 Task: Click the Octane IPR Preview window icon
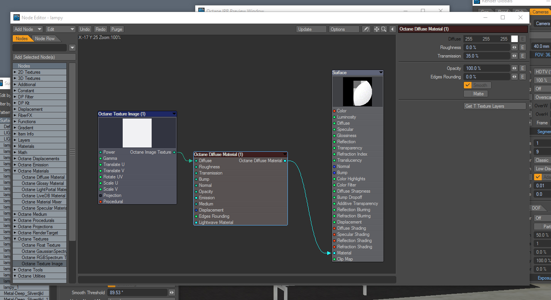point(201,10)
